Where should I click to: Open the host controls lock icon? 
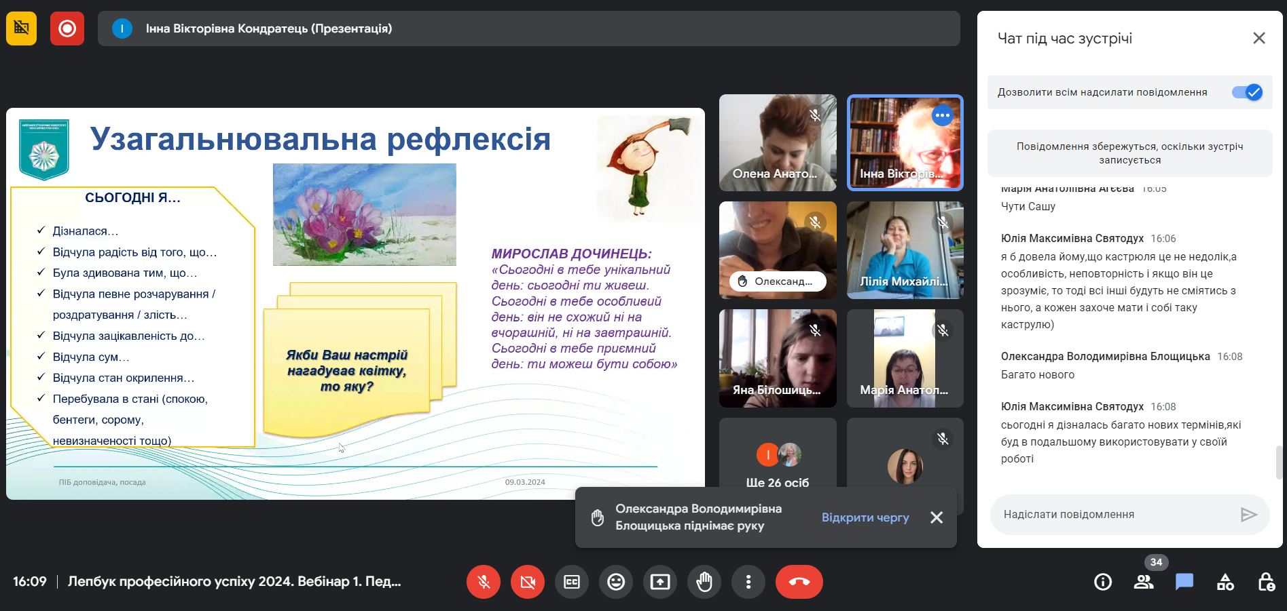click(x=1266, y=582)
